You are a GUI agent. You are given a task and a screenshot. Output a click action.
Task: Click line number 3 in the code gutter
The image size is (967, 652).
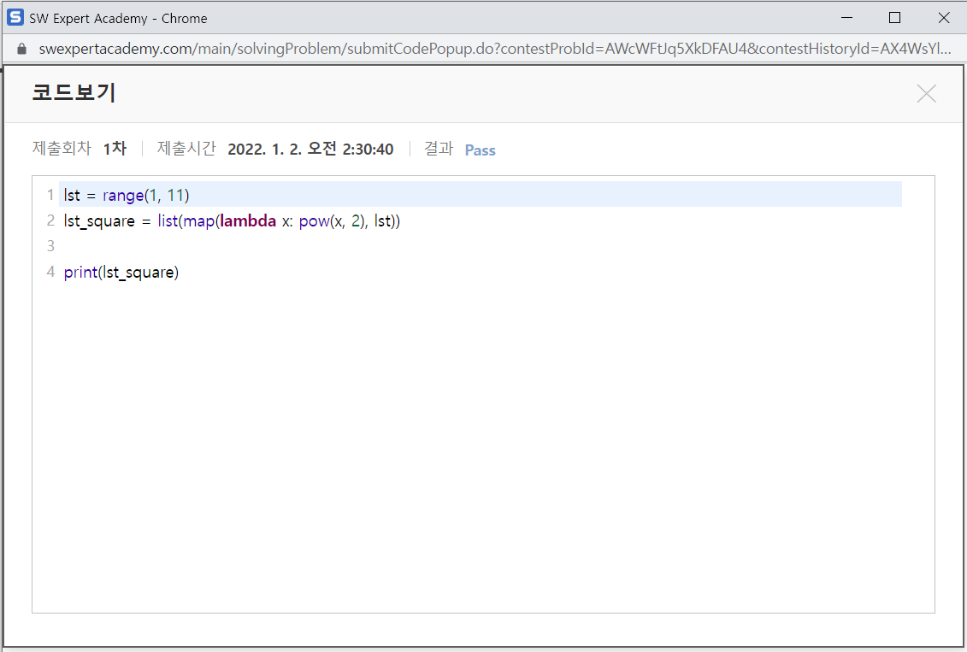coord(50,246)
